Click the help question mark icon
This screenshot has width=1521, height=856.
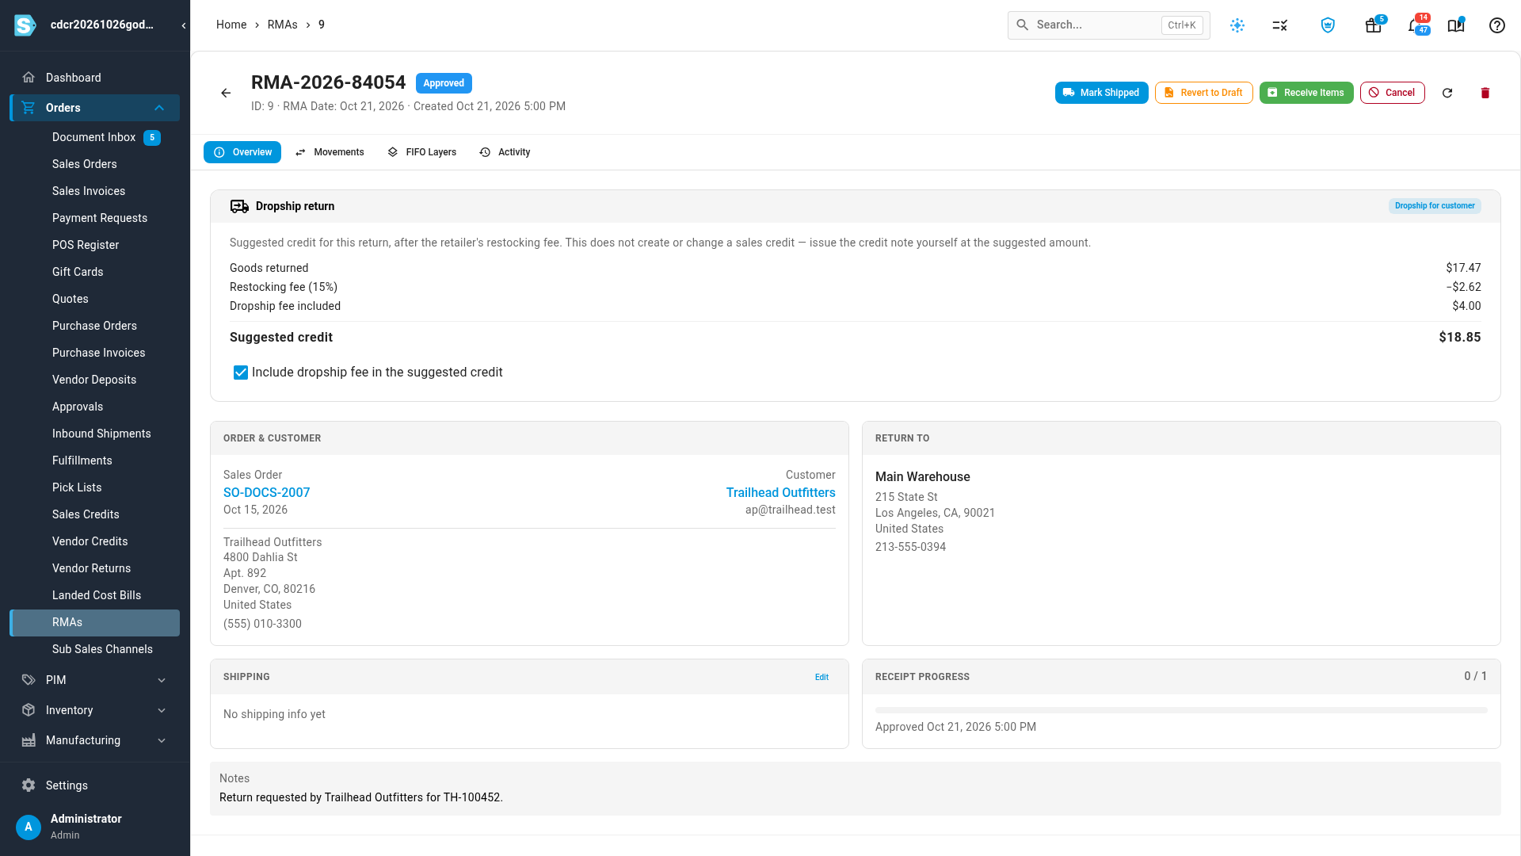1497,25
